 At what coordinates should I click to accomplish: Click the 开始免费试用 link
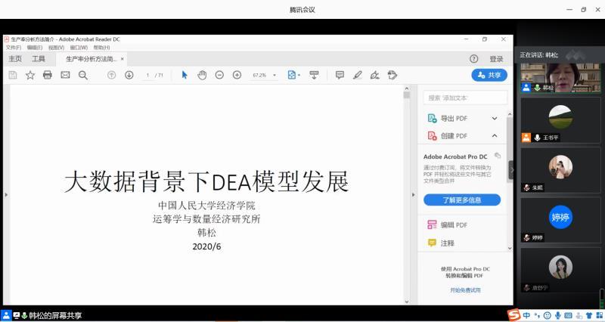[x=465, y=290]
